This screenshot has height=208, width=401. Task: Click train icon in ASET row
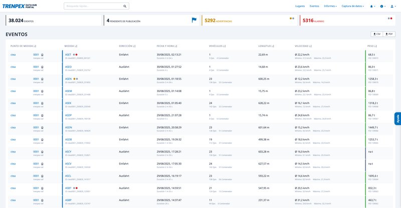pyautogui.click(x=42, y=55)
